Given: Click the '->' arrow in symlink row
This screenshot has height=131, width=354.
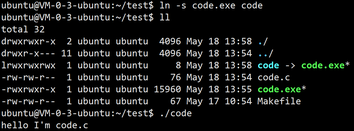Looking at the screenshot, I should click(x=290, y=65).
